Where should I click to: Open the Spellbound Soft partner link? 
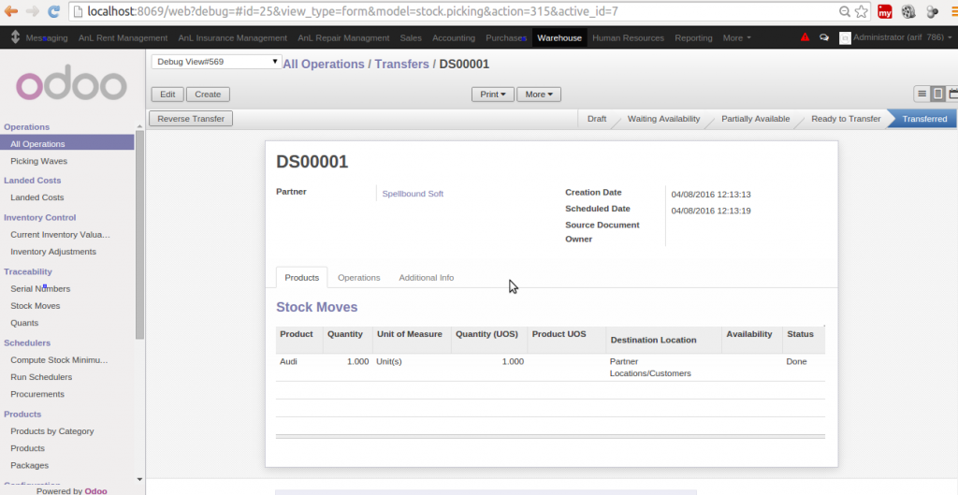(413, 194)
